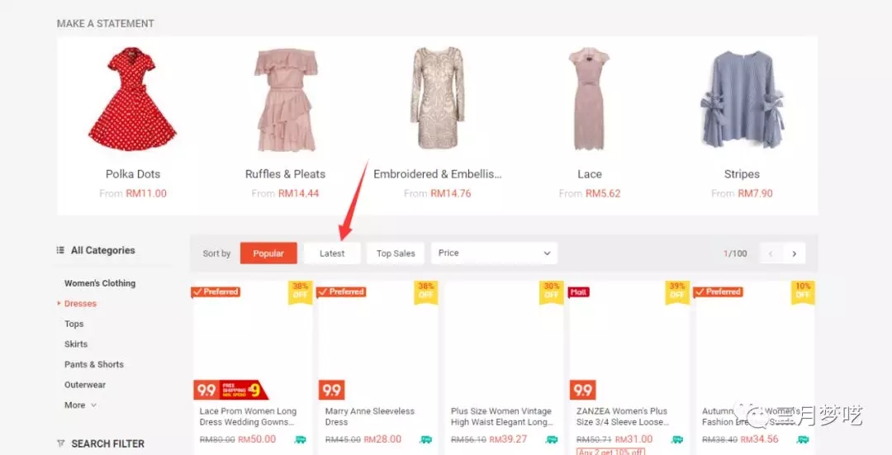Click the All Categories list icon
Image resolution: width=892 pixels, height=455 pixels.
click(x=60, y=250)
